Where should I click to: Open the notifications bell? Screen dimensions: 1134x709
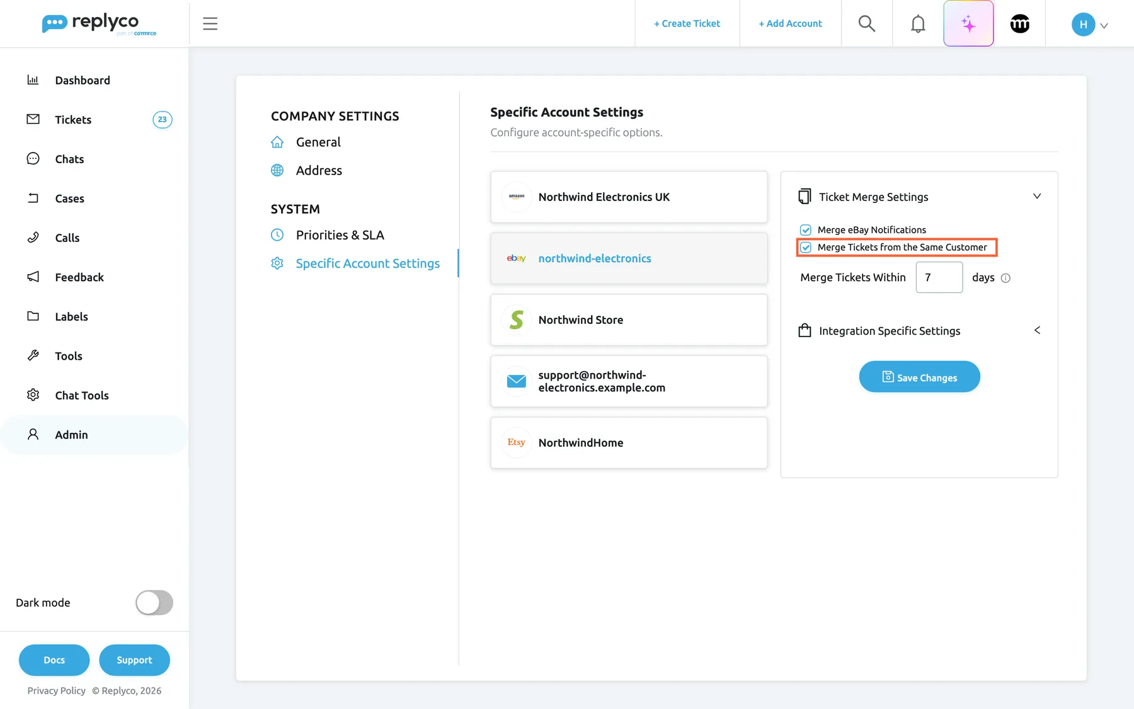click(x=918, y=24)
